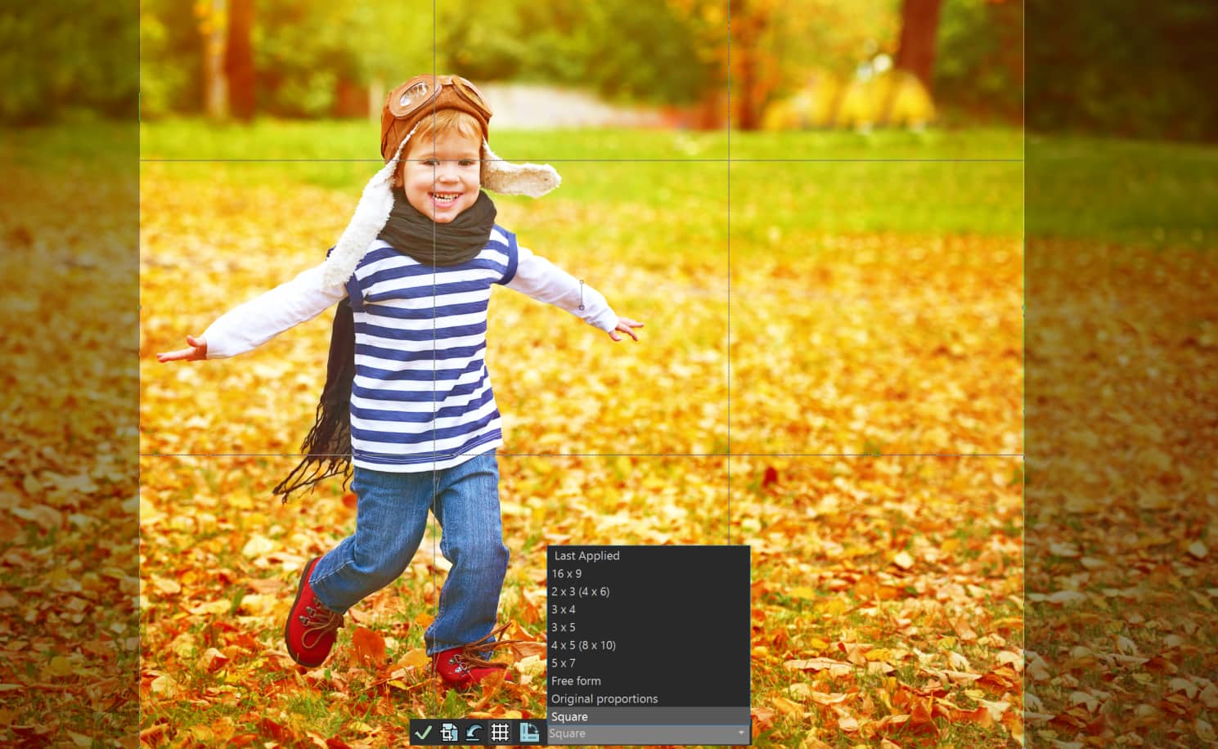Screen dimensions: 1218x749
Task: Toggle the composition grid overlay icon
Action: (500, 733)
